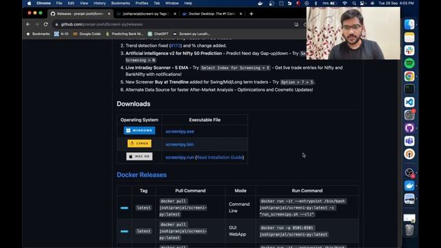Open the Apple menu

(x=29, y=3)
